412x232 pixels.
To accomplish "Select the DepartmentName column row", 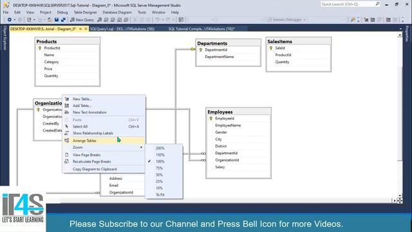I will 228,57.
